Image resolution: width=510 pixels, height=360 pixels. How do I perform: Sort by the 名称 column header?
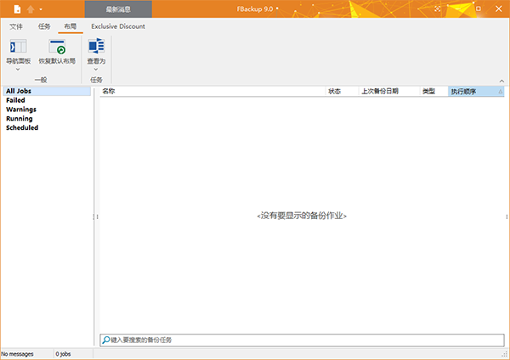click(x=212, y=92)
